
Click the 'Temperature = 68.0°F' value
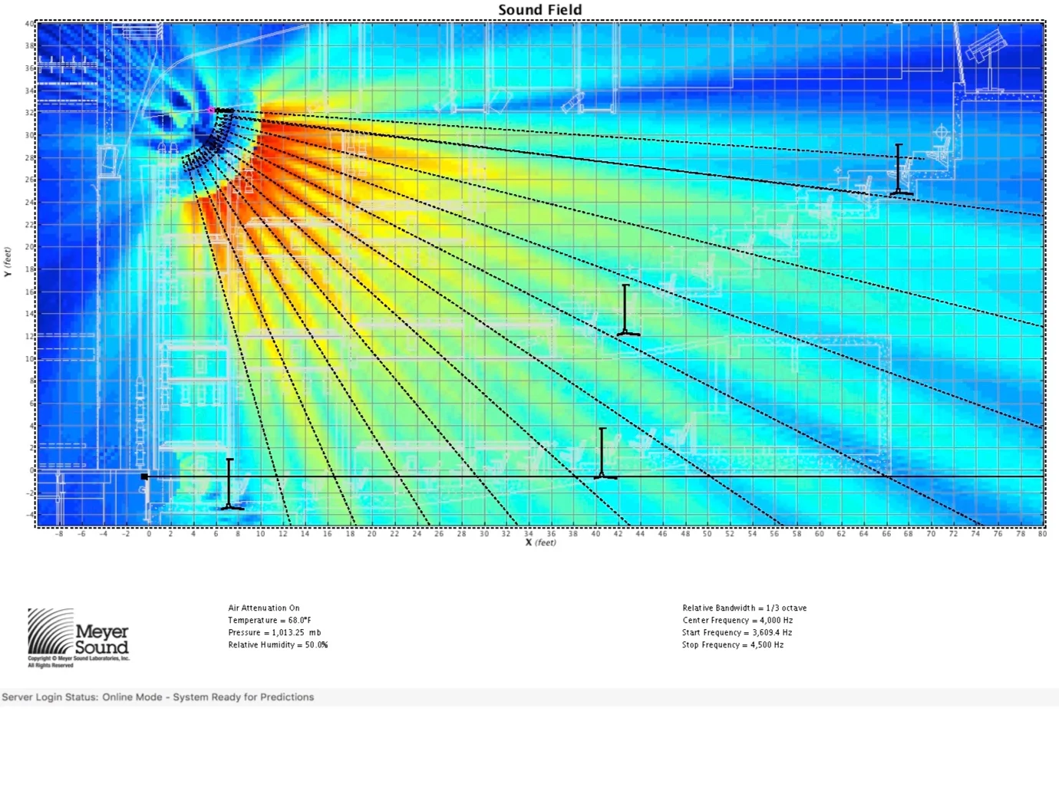pyautogui.click(x=269, y=620)
